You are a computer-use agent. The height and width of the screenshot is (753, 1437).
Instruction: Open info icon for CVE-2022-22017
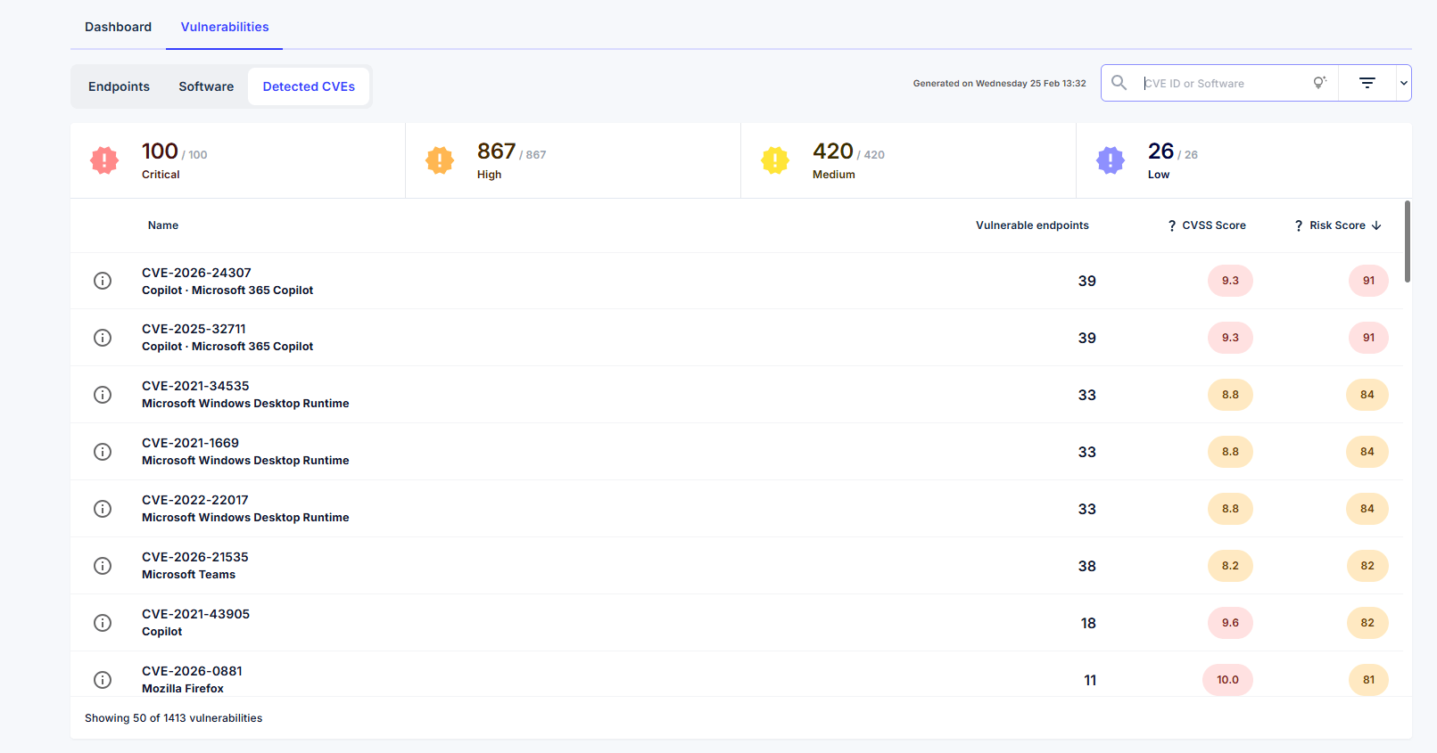tap(103, 509)
